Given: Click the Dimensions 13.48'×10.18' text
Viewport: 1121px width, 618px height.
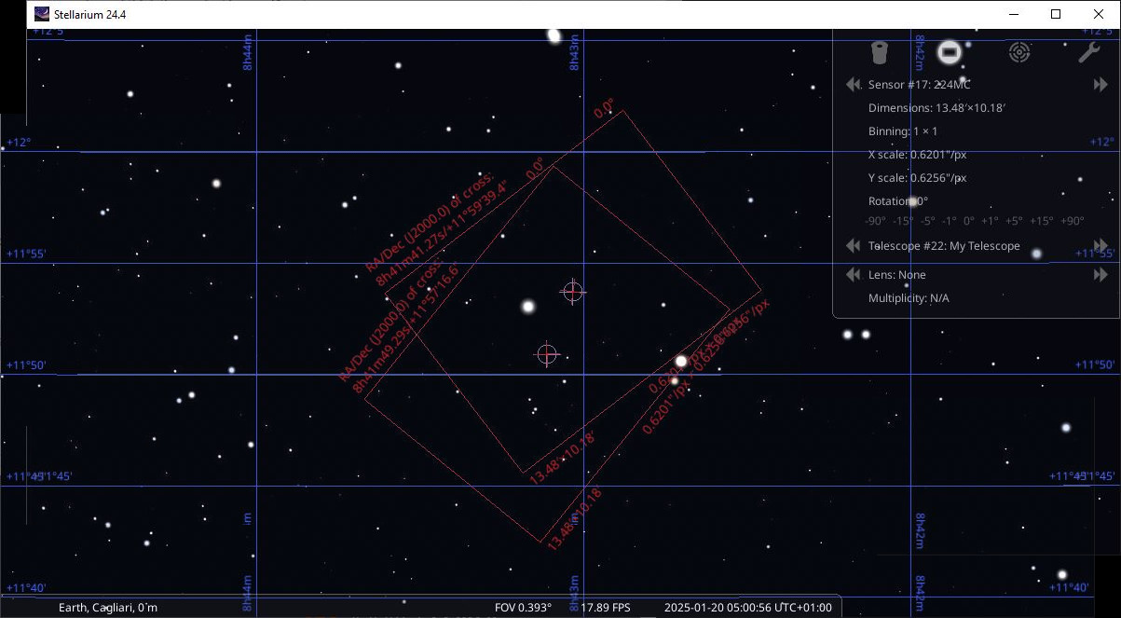Looking at the screenshot, I should point(936,108).
